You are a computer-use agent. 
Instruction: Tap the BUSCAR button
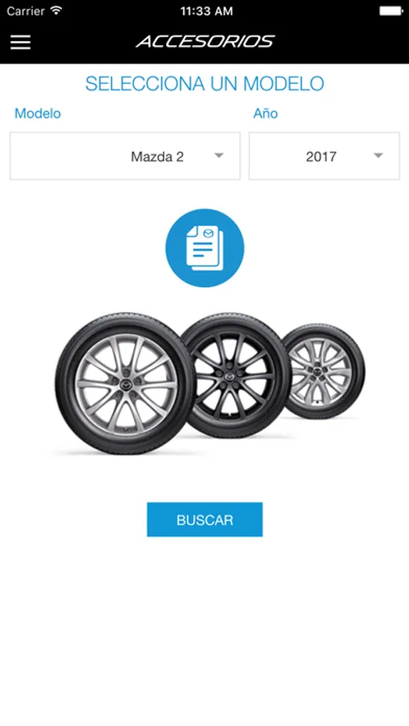(x=205, y=519)
